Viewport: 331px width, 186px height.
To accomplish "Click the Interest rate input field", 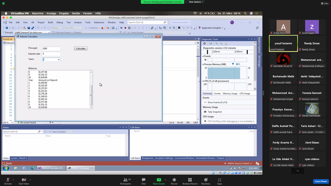I will pyautogui.click(x=51, y=54).
